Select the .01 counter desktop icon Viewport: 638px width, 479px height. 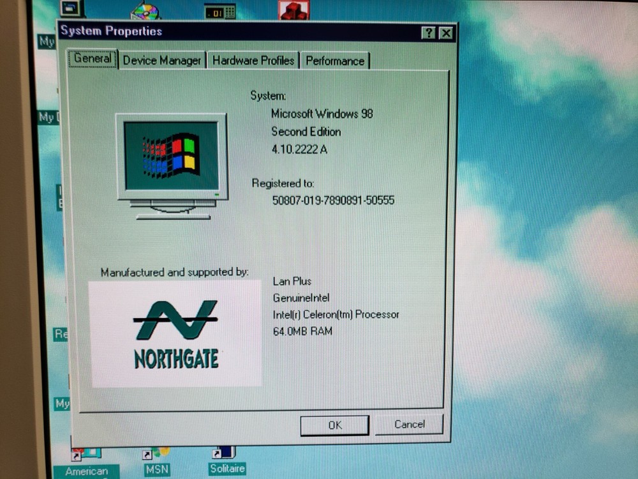pos(219,11)
